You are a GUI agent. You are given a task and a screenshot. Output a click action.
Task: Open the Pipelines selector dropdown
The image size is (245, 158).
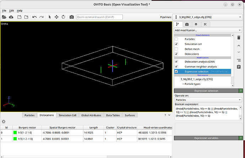[208, 17]
